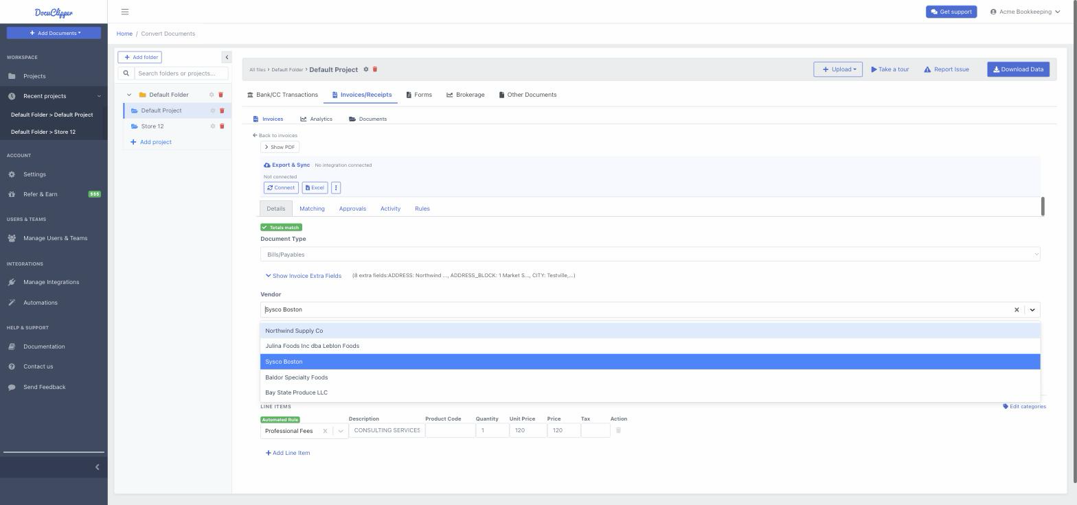The image size is (1077, 505).
Task: Go to Refer & Earn
Action: click(41, 194)
